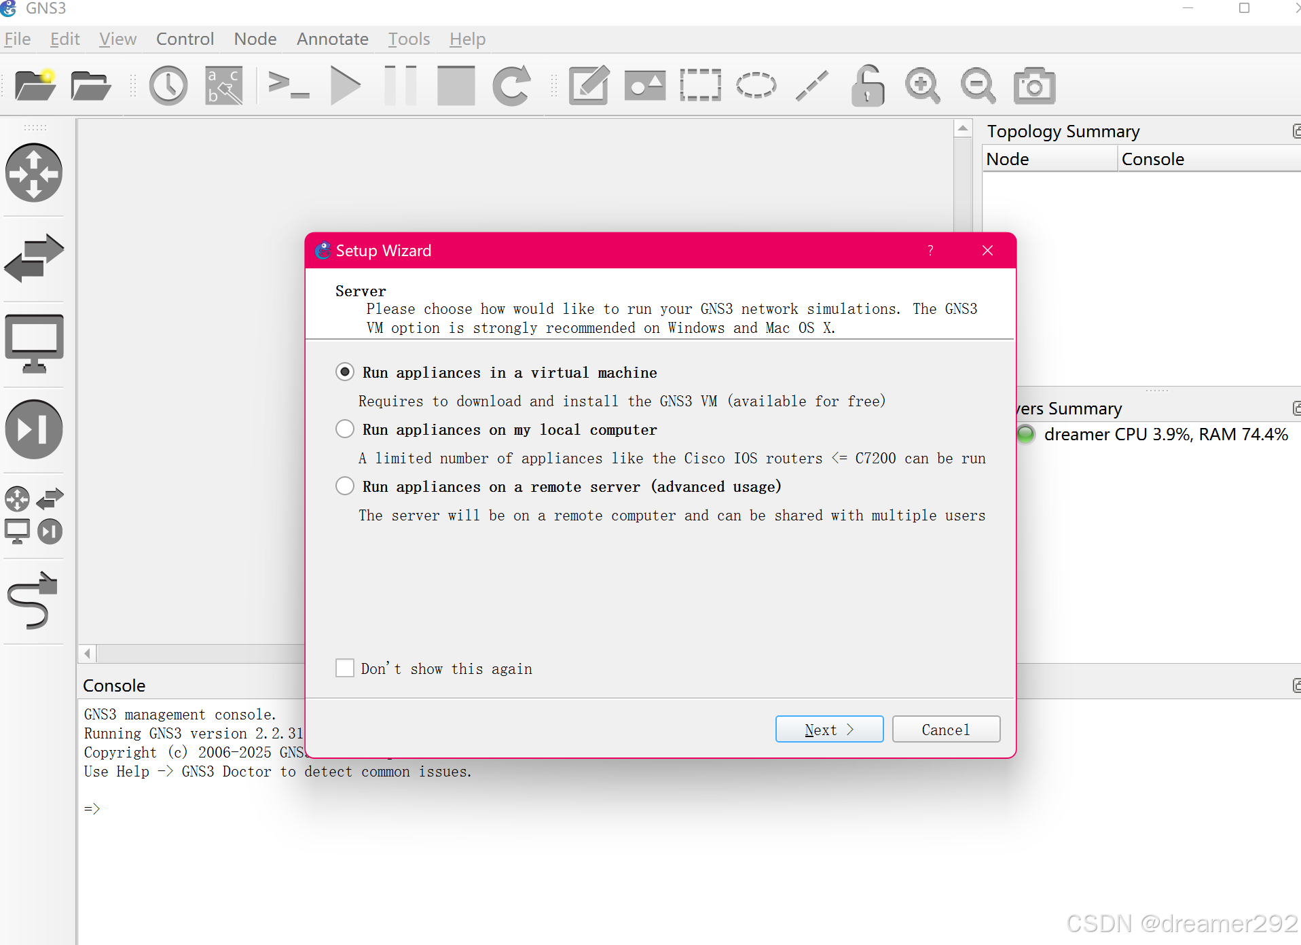Close the Setup Wizard dialog
Viewport: 1301px width, 945px height.
[987, 251]
